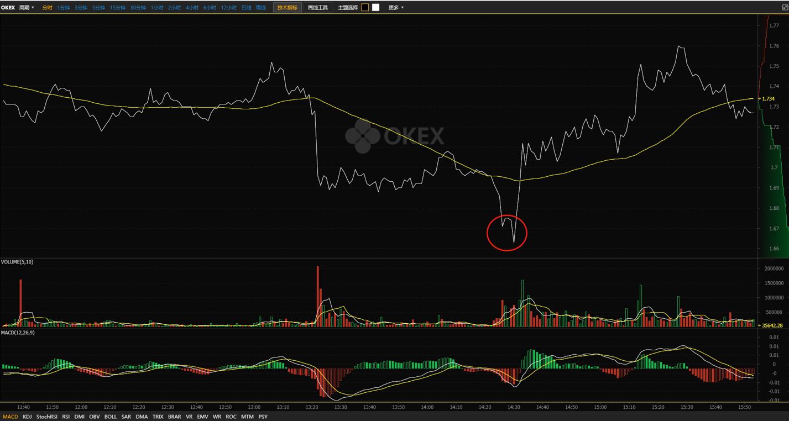Select the TRIX indicator
This screenshot has width=789, height=421.
pos(158,417)
